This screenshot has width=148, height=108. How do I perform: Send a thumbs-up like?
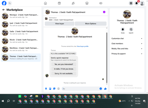coord(105,89)
